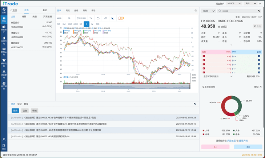Open 技术指标 indicator tool in chart toolbar
Viewport: 265px width, 158px height.
(x=81, y=18)
